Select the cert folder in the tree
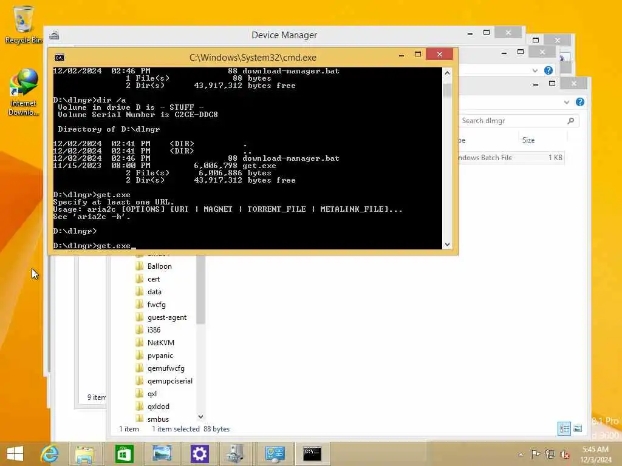The width and height of the screenshot is (622, 466). pos(154,279)
